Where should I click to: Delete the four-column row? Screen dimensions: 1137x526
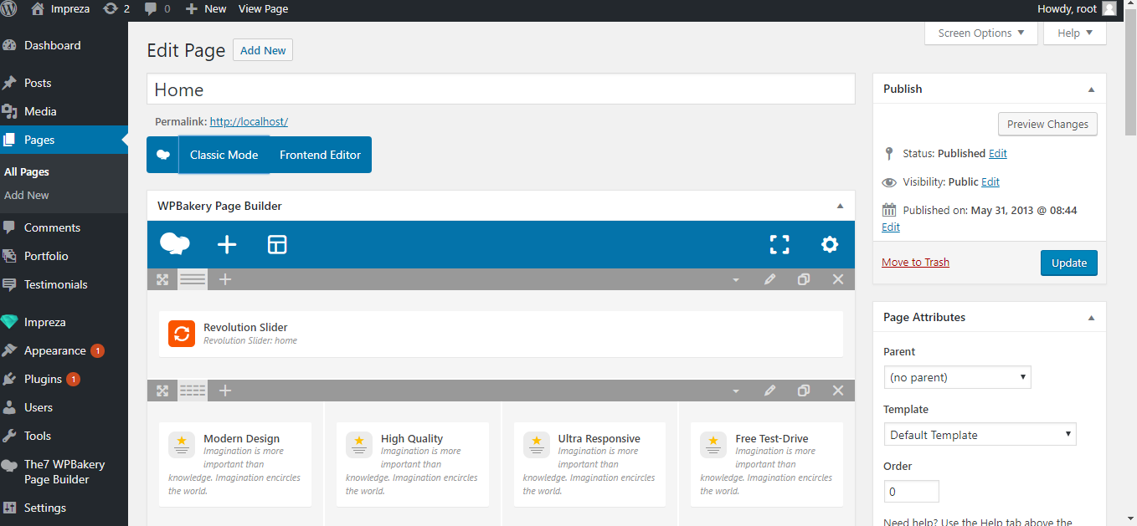[838, 391]
